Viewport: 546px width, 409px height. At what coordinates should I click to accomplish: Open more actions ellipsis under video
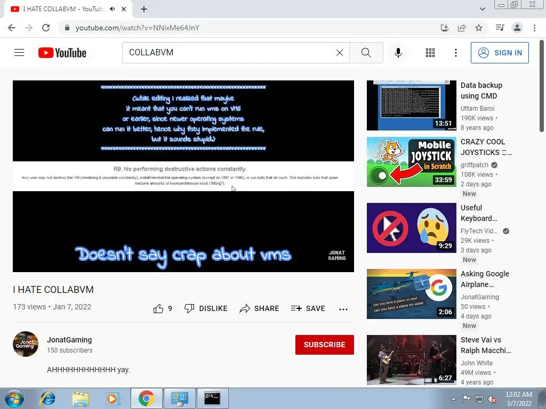[343, 309]
